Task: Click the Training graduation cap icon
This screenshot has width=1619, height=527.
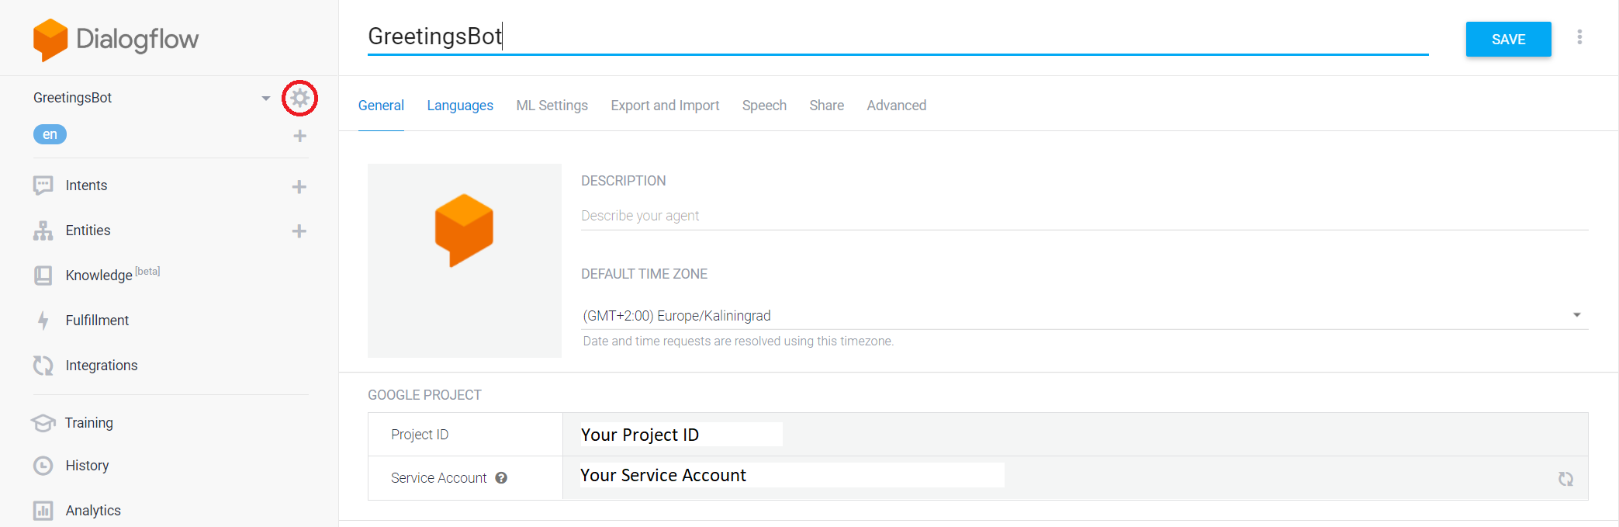Action: [43, 423]
